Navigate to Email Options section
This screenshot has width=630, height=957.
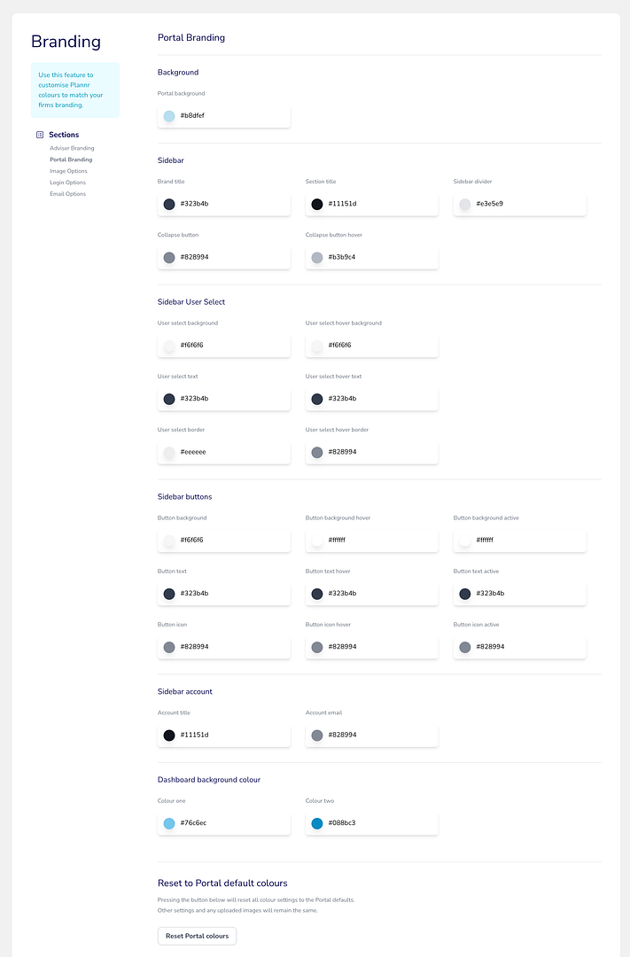click(x=67, y=194)
